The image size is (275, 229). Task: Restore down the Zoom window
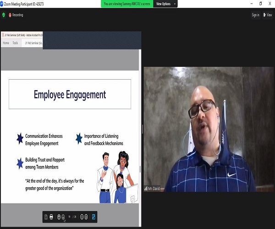pyautogui.click(x=261, y=4)
